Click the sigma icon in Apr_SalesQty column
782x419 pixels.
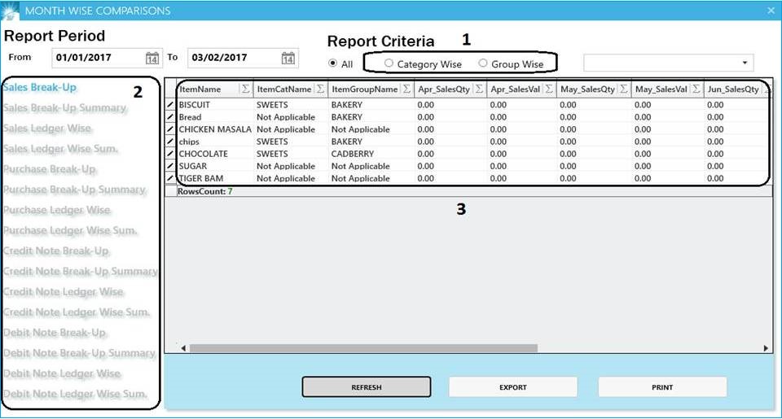pos(479,89)
